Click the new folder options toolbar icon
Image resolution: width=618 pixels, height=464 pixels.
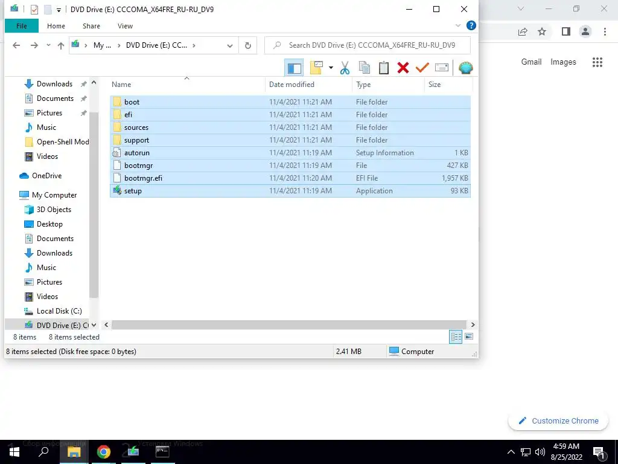[x=316, y=68]
